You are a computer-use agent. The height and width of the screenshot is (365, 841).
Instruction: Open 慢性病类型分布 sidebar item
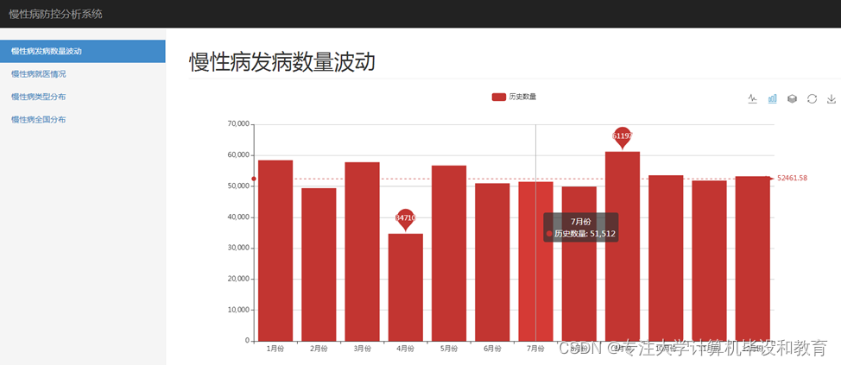click(x=39, y=97)
